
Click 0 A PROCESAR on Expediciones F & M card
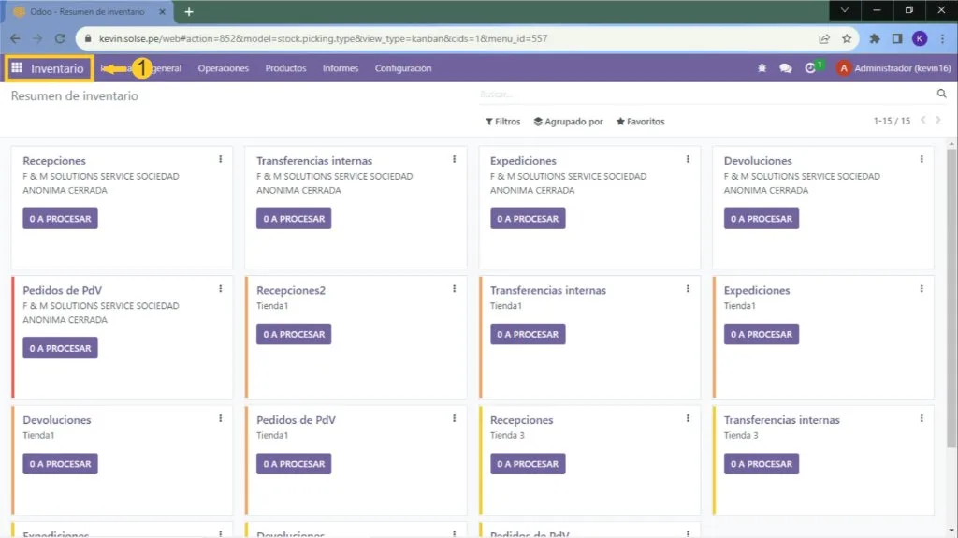click(x=528, y=218)
